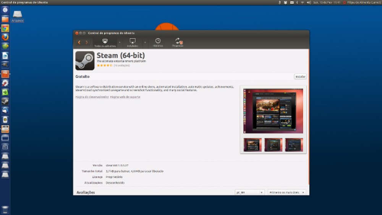
Task: Open Thunderbird mail from the launcher
Action: pos(5,110)
